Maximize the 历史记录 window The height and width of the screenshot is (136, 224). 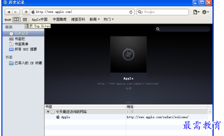click(x=202, y=2)
